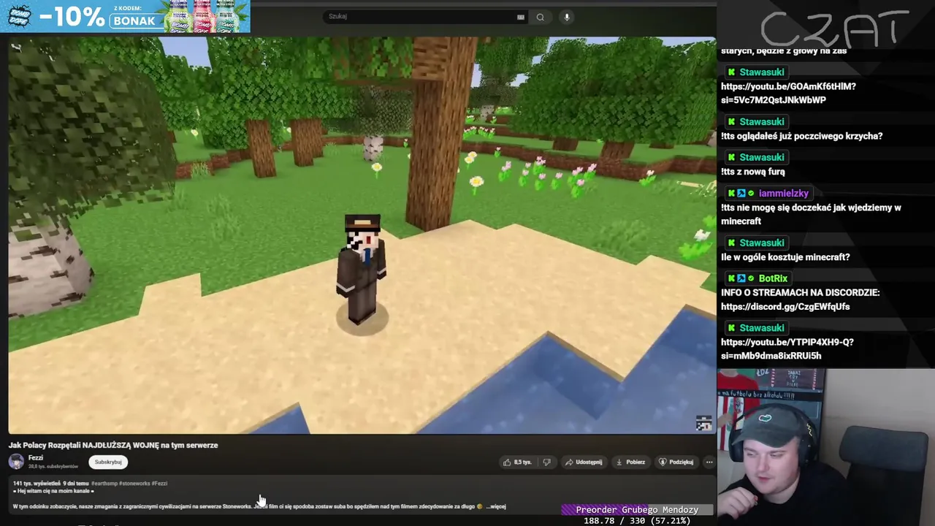Click message '!tts z nową furą'
This screenshot has width=935, height=526.
click(x=753, y=172)
